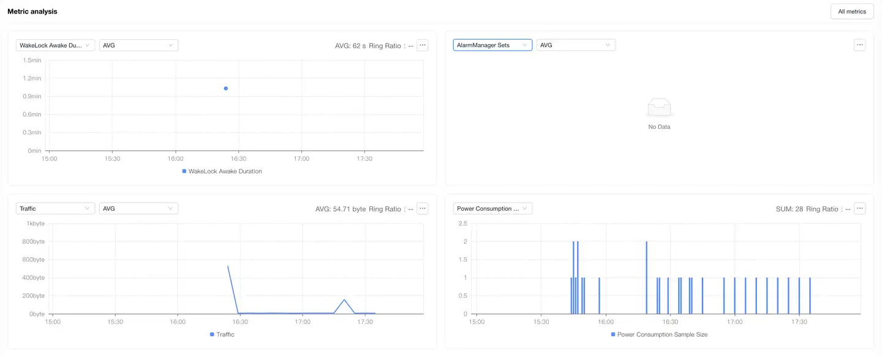The width and height of the screenshot is (882, 355).
Task: Expand the WakeLock Awake Duration metric dropdown
Action: click(x=55, y=45)
